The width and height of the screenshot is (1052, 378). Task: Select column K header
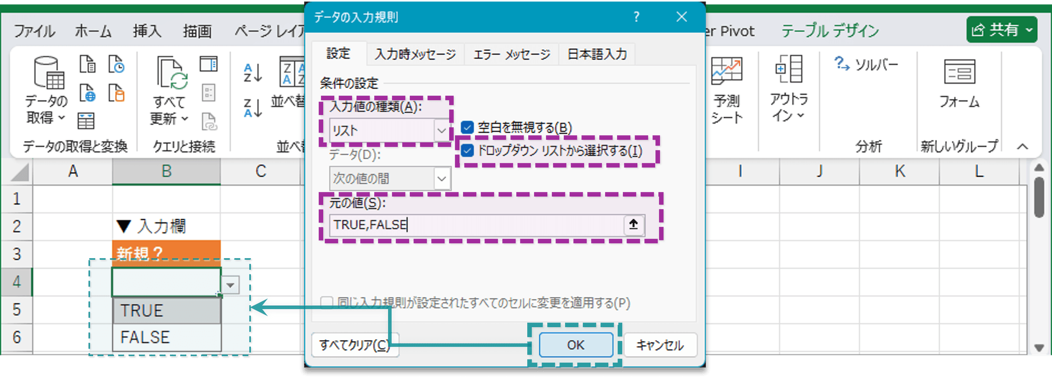tap(899, 172)
